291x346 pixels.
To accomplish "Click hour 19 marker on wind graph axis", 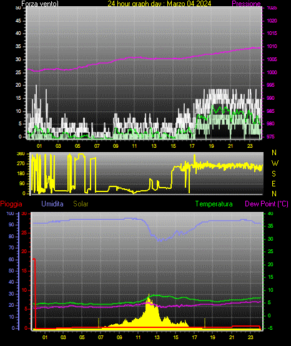I will [x=211, y=146].
